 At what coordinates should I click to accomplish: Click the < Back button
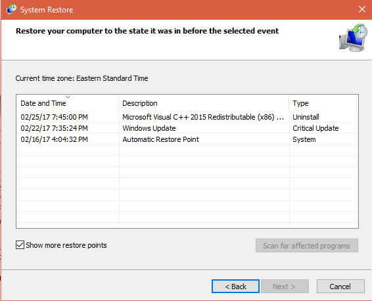click(235, 287)
